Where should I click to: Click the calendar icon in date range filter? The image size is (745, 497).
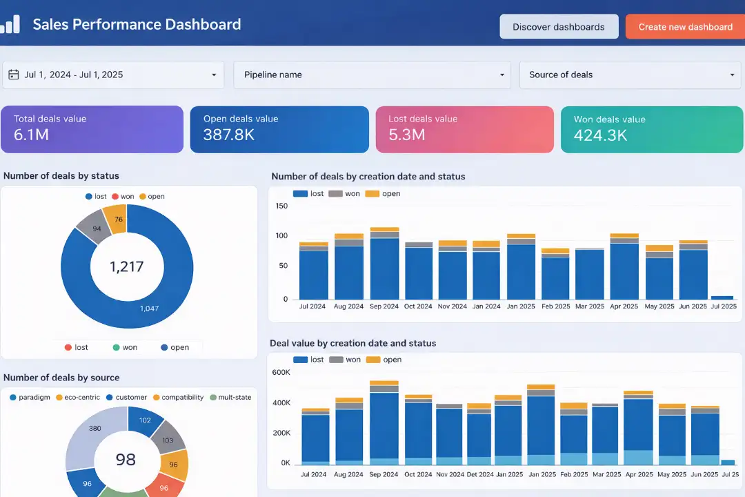point(14,75)
